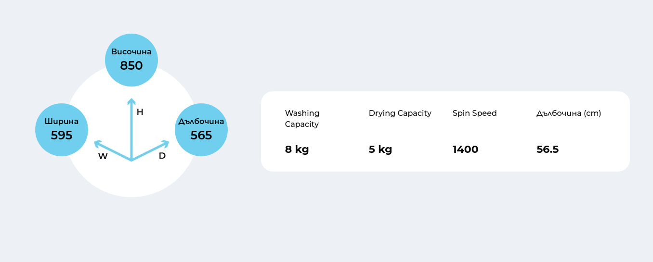The height and width of the screenshot is (262, 653).
Task: Select the 56.5 depth value
Action: click(x=548, y=150)
